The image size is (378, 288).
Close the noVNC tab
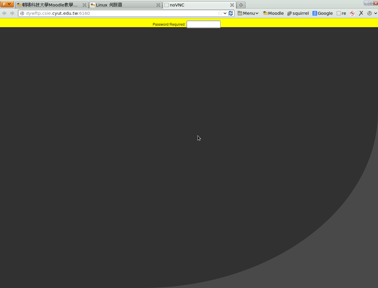[x=232, y=5]
